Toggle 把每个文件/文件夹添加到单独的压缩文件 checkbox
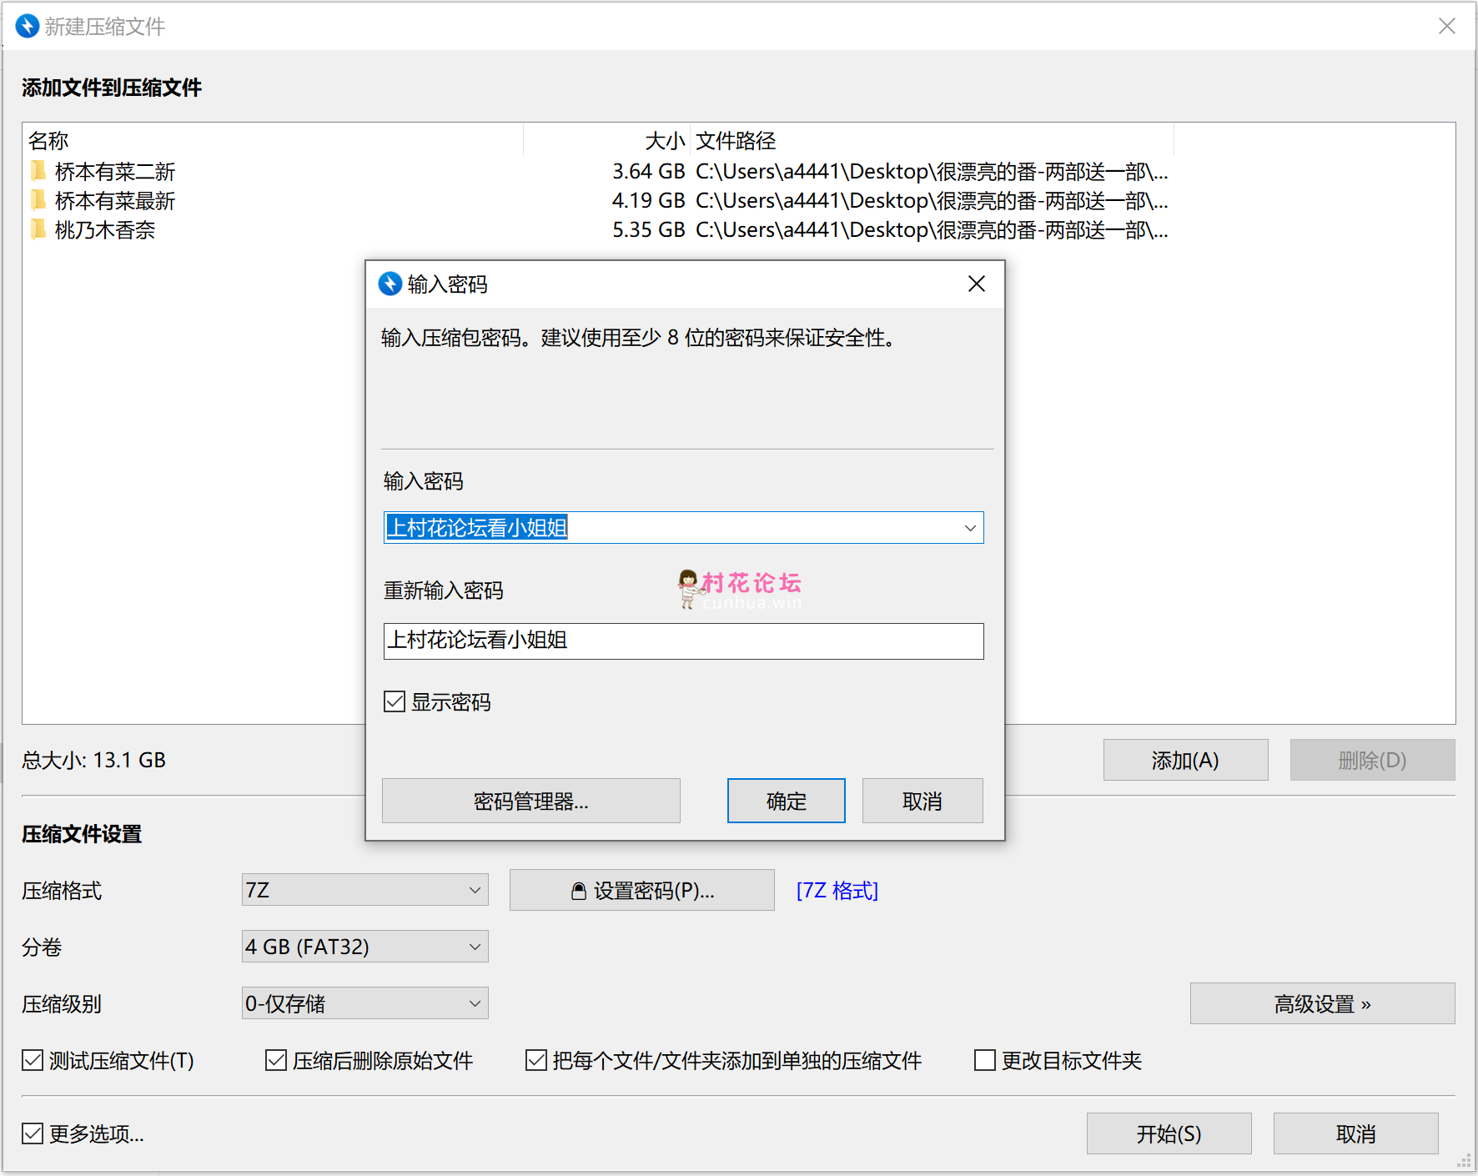1478x1176 pixels. point(536,1060)
